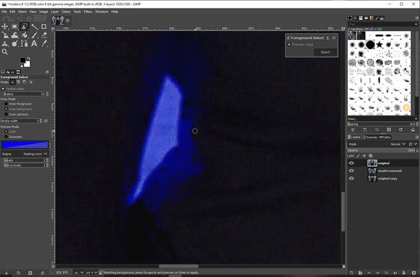Switch to the Paths tab

(x=384, y=137)
